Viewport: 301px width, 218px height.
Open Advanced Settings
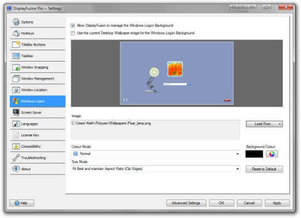pyautogui.click(x=186, y=203)
